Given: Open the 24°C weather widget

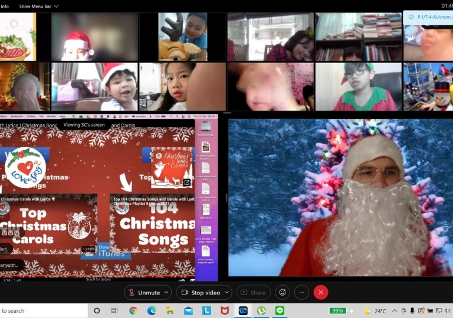Looking at the screenshot, I should click(375, 311).
